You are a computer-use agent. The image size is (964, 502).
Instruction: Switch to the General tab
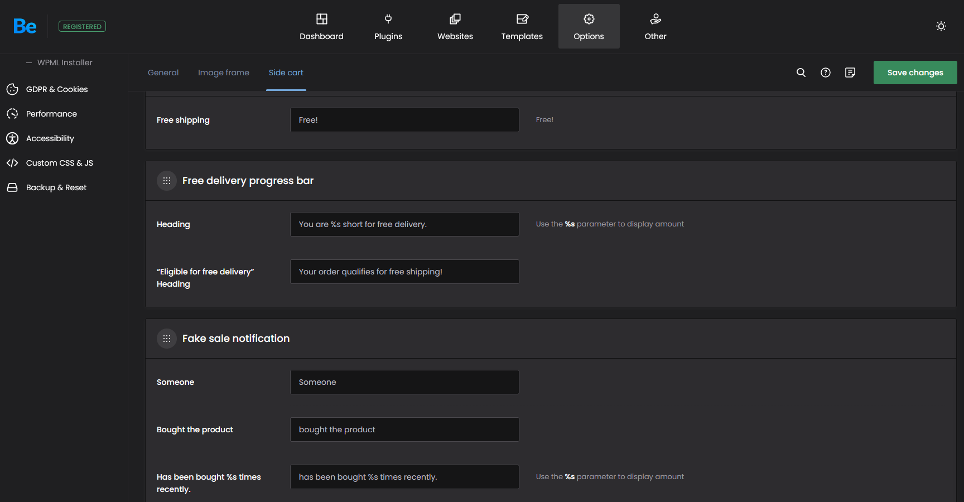pyautogui.click(x=163, y=73)
